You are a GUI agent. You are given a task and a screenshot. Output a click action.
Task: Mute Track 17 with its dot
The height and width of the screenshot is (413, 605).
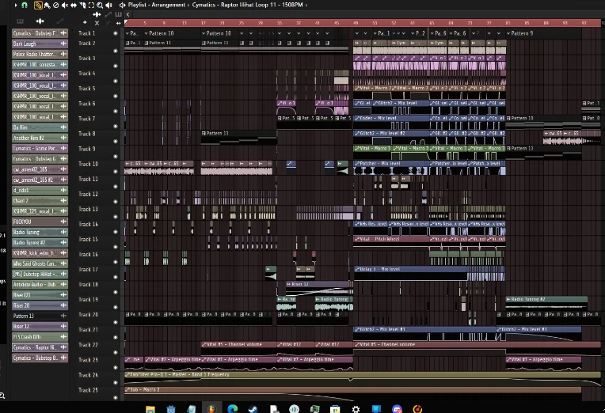click(x=116, y=277)
